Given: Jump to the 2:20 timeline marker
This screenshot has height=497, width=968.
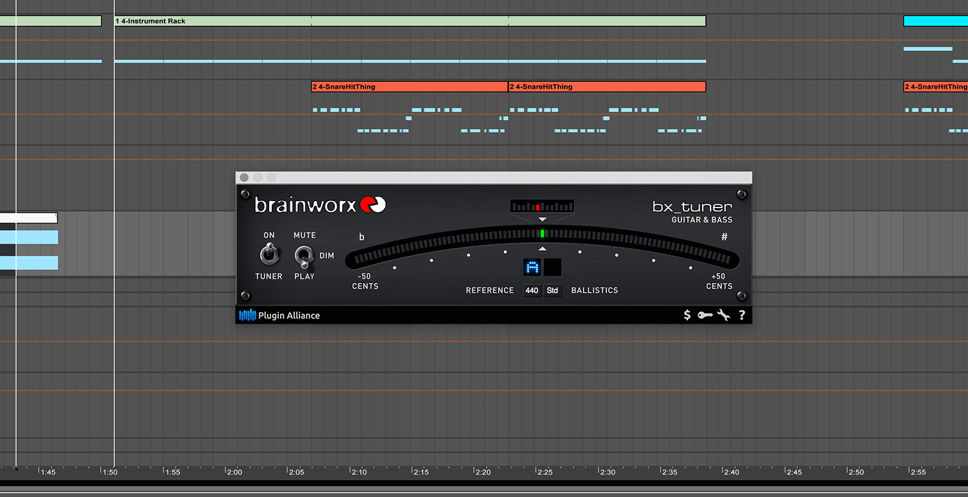Looking at the screenshot, I should point(483,473).
